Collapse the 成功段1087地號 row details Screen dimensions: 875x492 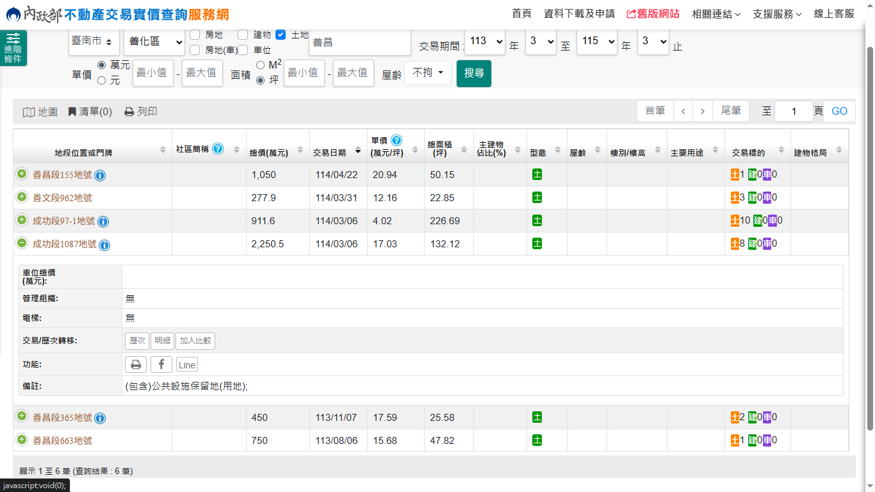(22, 243)
